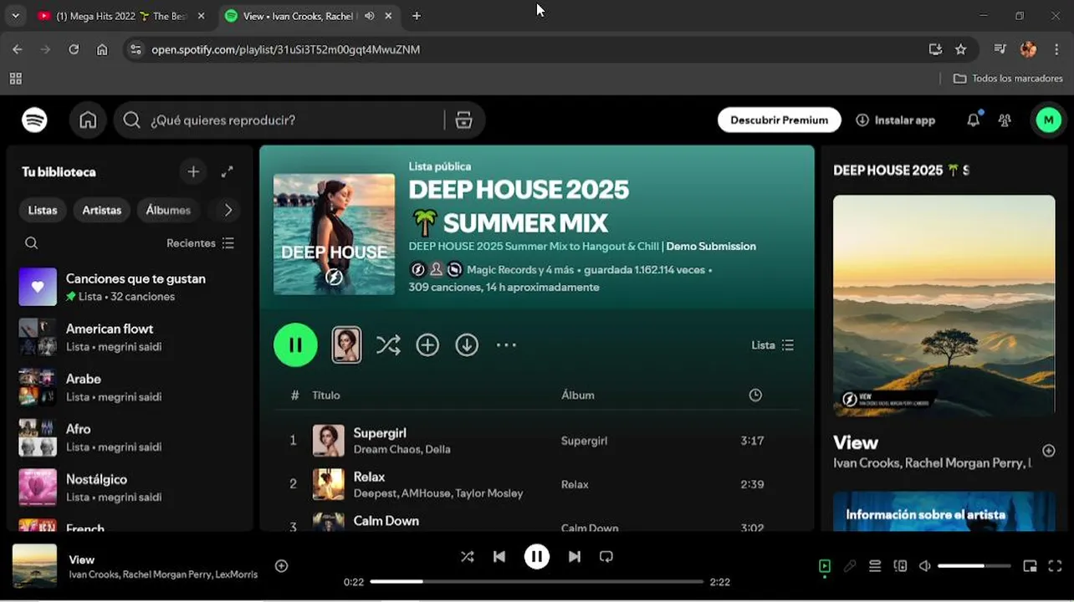Image resolution: width=1074 pixels, height=602 pixels.
Task: Toggle smart shuffle for playlist
Action: [x=388, y=345]
